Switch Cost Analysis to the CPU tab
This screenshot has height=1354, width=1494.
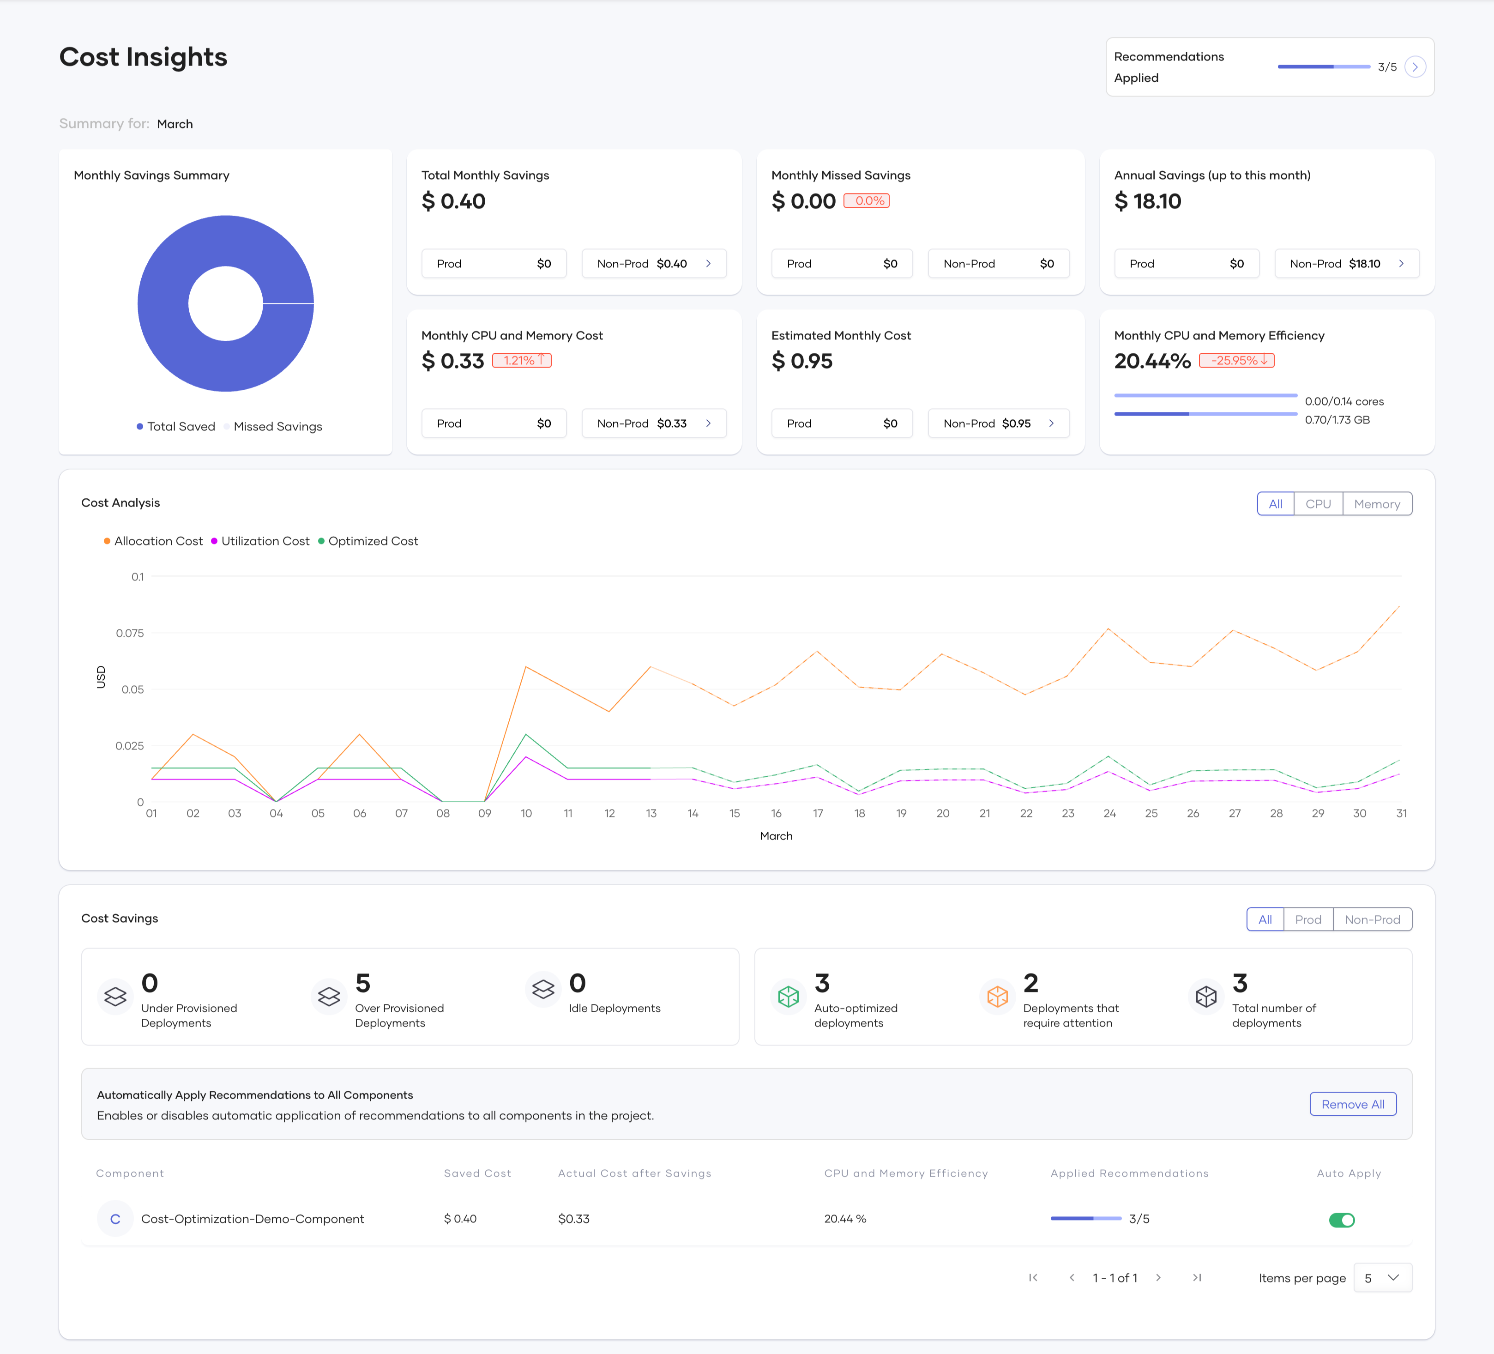pyautogui.click(x=1319, y=503)
